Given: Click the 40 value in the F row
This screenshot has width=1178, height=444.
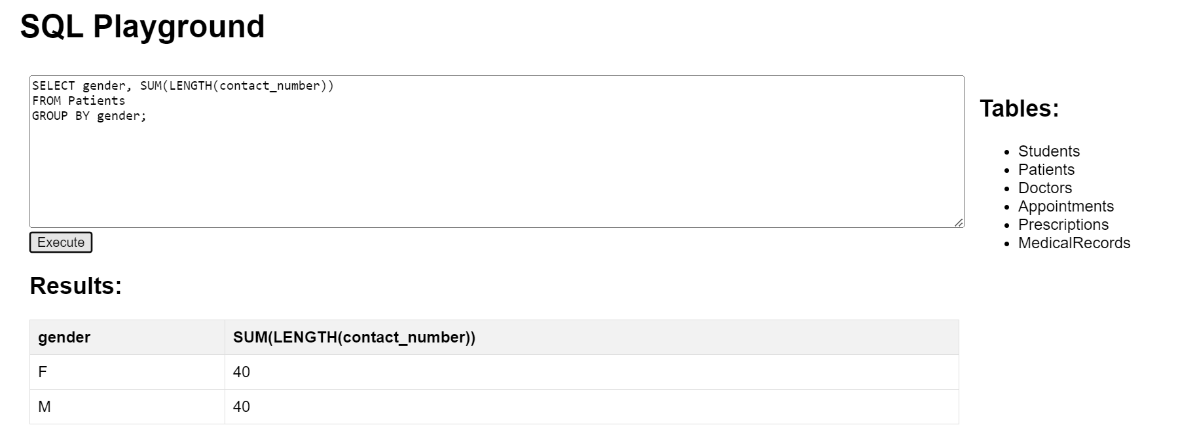Looking at the screenshot, I should point(242,372).
